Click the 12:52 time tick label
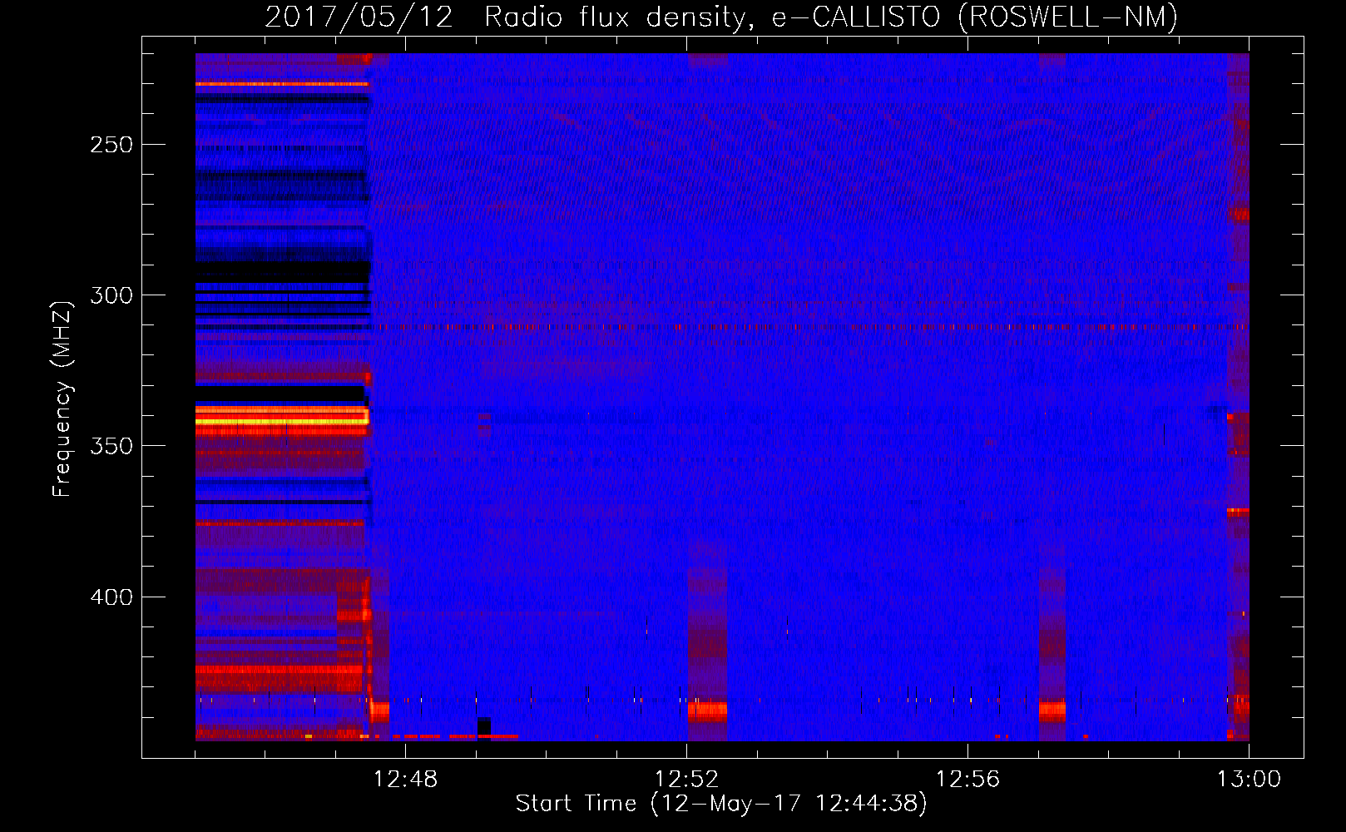Viewport: 1346px width, 832px height. click(x=686, y=780)
